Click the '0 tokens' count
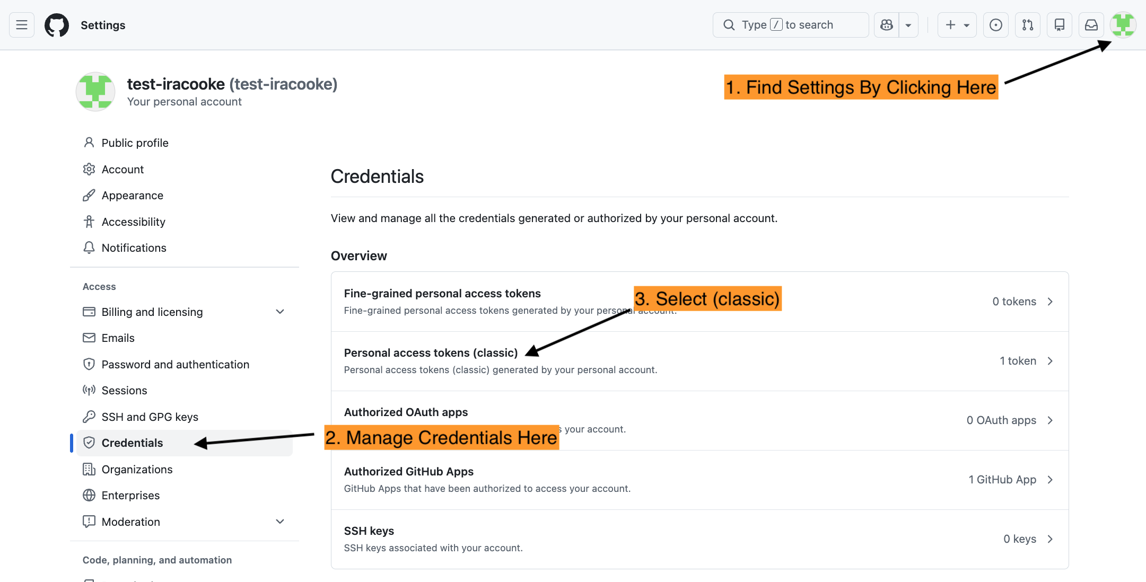The height and width of the screenshot is (582, 1146). [1014, 302]
